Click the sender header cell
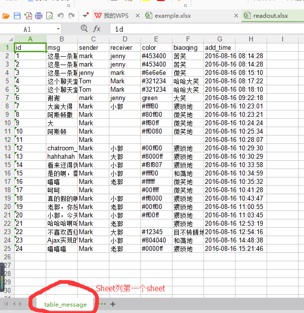This screenshot has height=313, width=304. [x=93, y=48]
